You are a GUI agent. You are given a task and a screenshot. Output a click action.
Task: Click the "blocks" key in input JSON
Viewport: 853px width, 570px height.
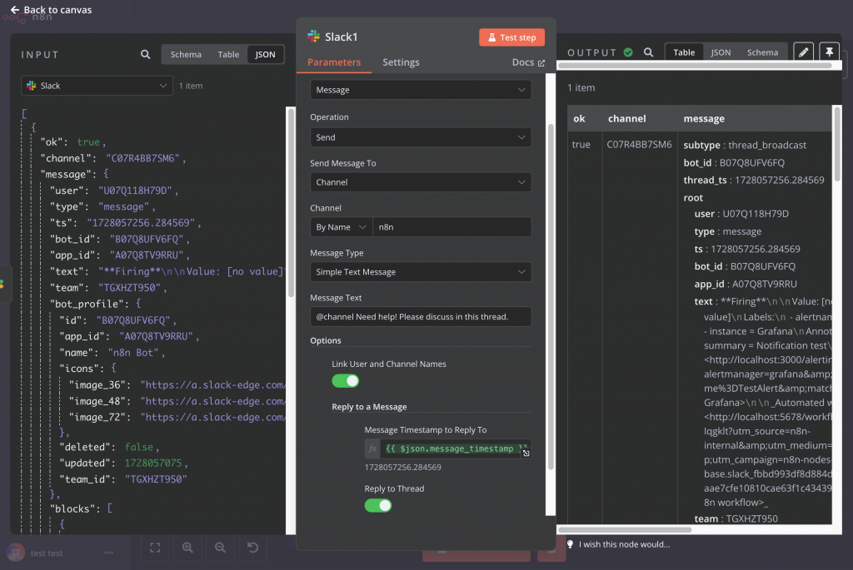tap(76, 508)
